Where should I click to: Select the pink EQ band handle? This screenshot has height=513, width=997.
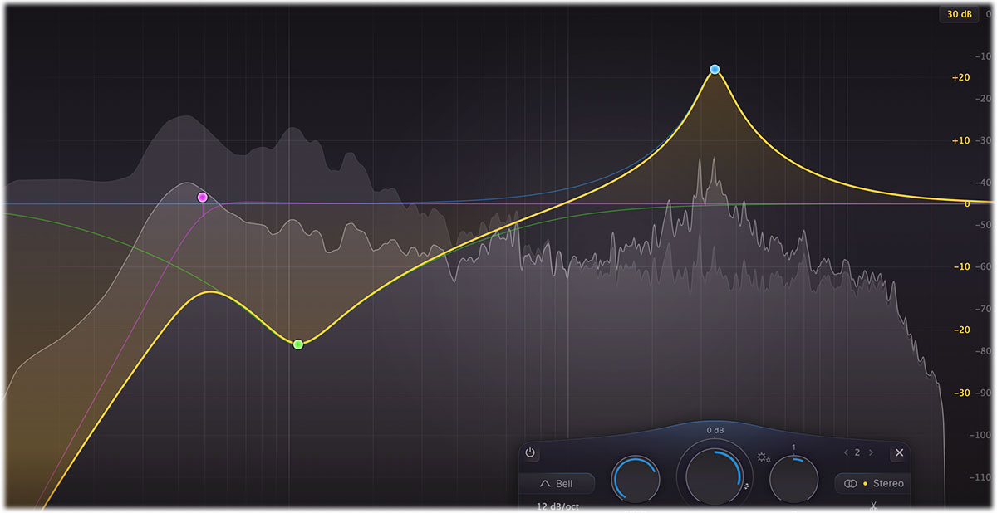coord(202,198)
